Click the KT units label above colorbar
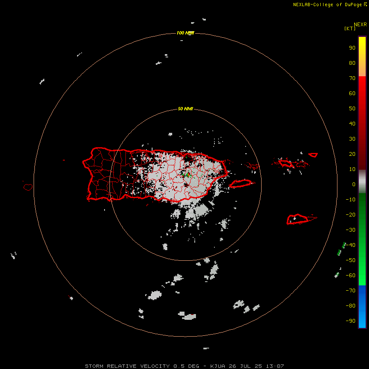Screen dimensions: 369x369 point(350,28)
